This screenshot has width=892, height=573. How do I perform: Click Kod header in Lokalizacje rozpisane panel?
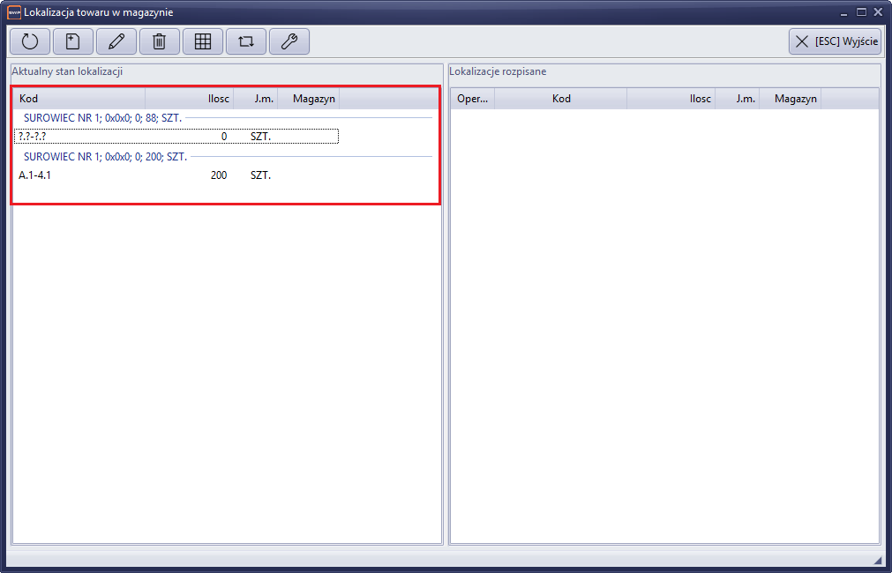click(x=561, y=99)
